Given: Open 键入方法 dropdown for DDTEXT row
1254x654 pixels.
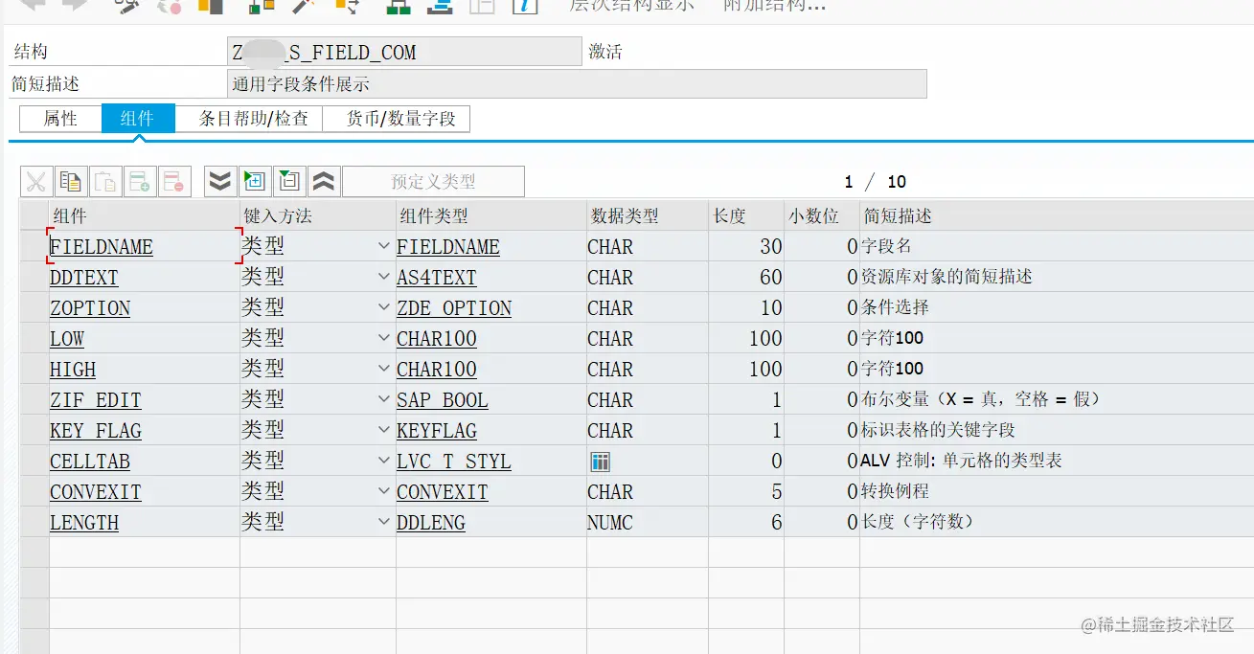Looking at the screenshot, I should click(x=384, y=277).
